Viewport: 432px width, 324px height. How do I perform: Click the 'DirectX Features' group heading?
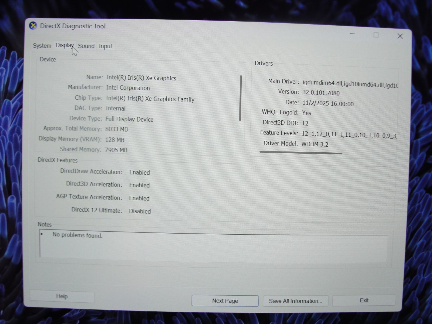pyautogui.click(x=58, y=160)
